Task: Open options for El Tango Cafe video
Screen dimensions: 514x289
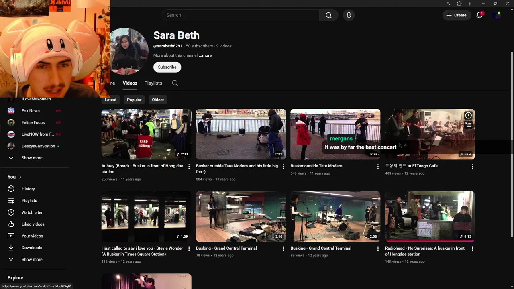Action: coord(472,166)
